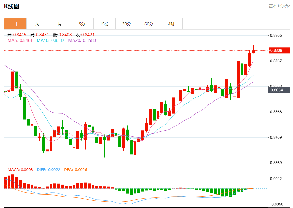Click the DIFF:-0.0022 label
The width and height of the screenshot is (293, 208).
click(x=49, y=170)
